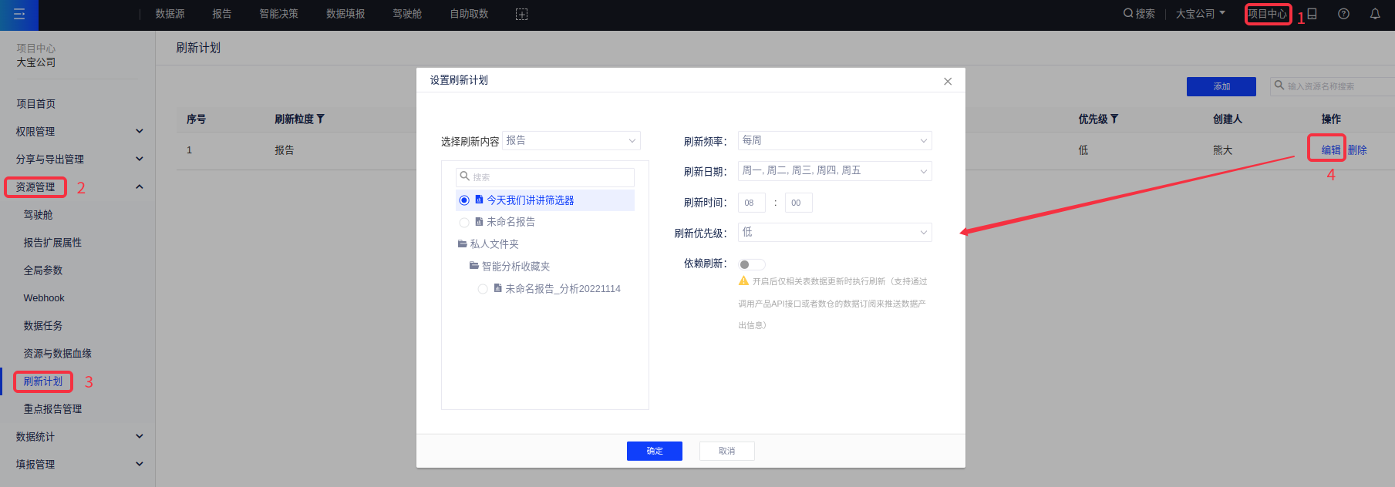The image size is (1395, 487).
Task: Select 今天我们讲讲筛选器 radio button
Action: pyautogui.click(x=464, y=200)
